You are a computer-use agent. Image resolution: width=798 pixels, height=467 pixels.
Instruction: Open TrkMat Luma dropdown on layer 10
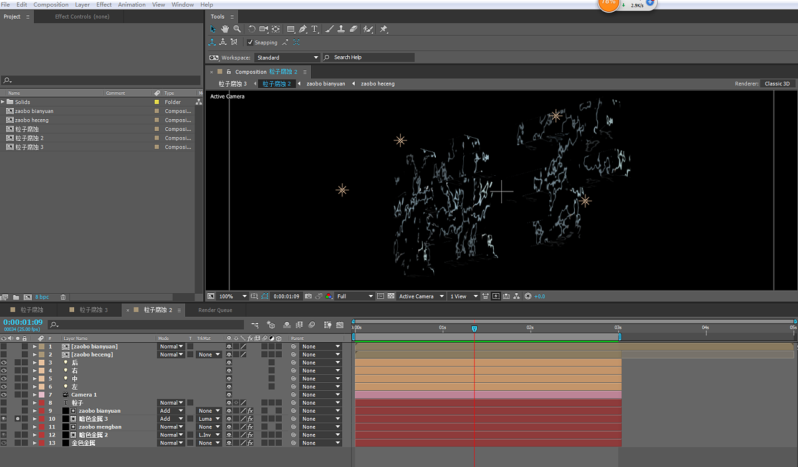[x=209, y=419]
